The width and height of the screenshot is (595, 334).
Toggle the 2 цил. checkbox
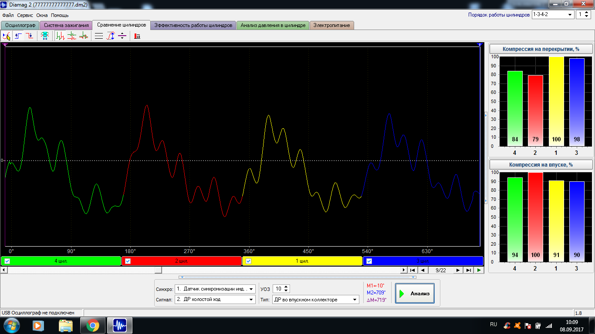[128, 261]
